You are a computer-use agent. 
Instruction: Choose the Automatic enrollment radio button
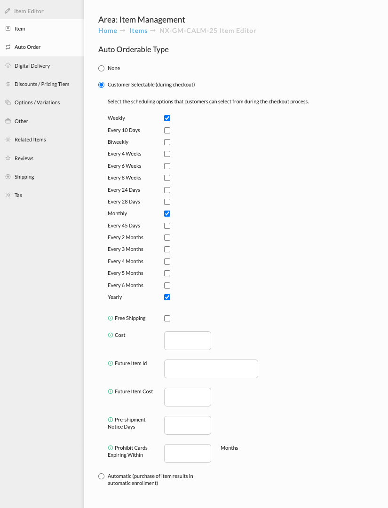coord(102,476)
